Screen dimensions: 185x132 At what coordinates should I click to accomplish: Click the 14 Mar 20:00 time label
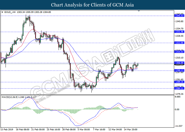tap(131, 130)
